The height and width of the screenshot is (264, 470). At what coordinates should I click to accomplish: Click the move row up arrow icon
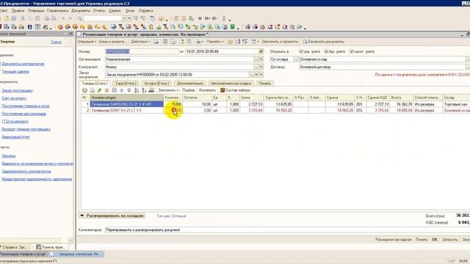[122, 90]
